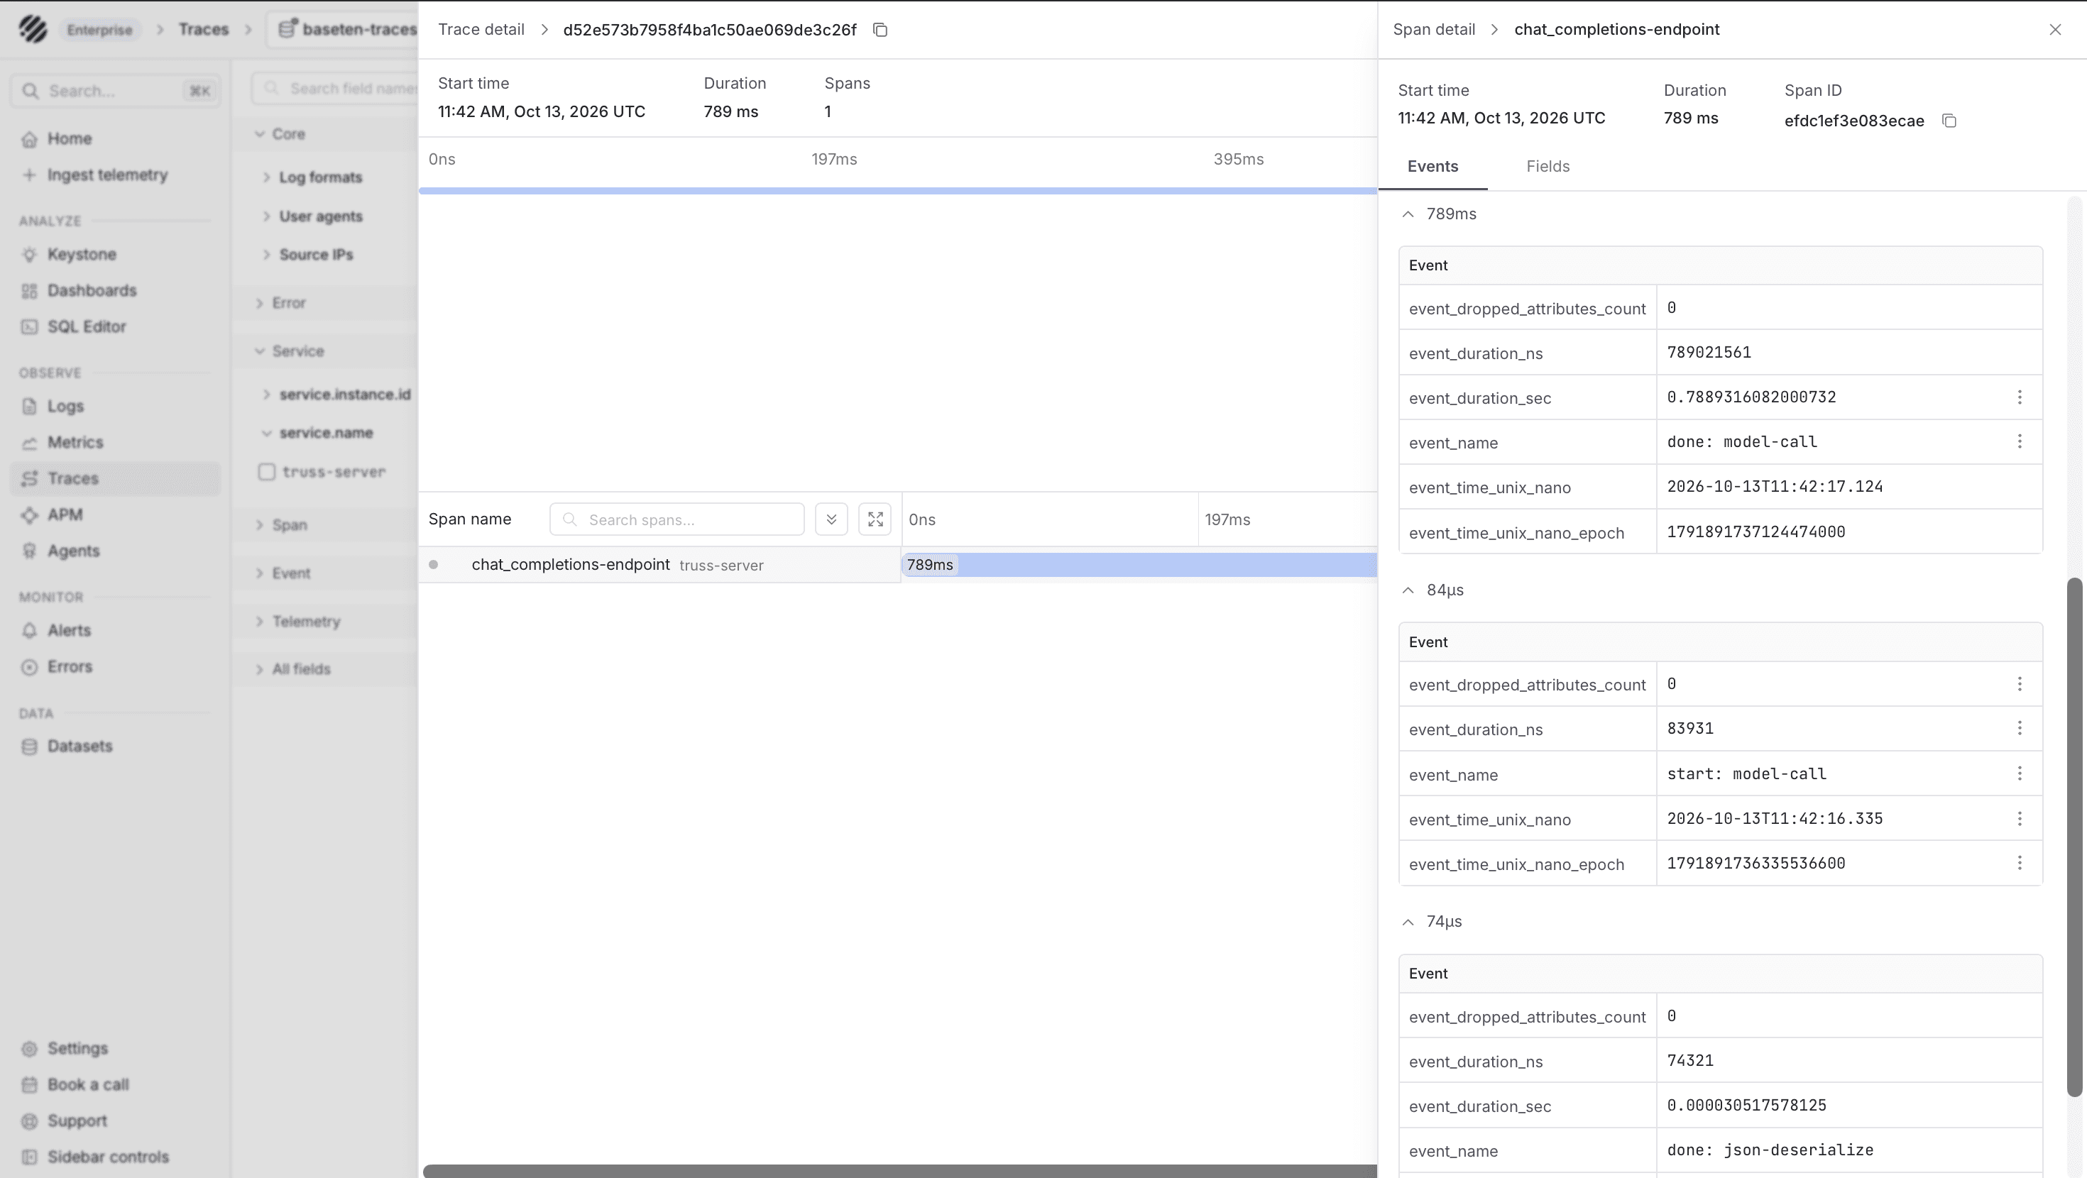
Task: Open Dashboards in the sidebar
Action: pos(114,291)
